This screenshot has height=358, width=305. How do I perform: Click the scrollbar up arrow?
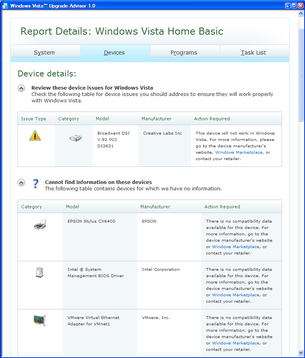click(301, 14)
